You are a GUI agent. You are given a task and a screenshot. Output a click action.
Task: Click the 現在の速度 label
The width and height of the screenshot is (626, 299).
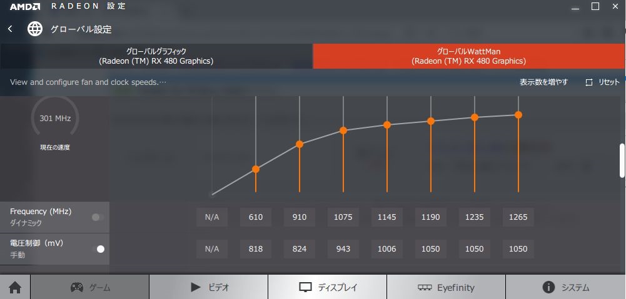(55, 147)
